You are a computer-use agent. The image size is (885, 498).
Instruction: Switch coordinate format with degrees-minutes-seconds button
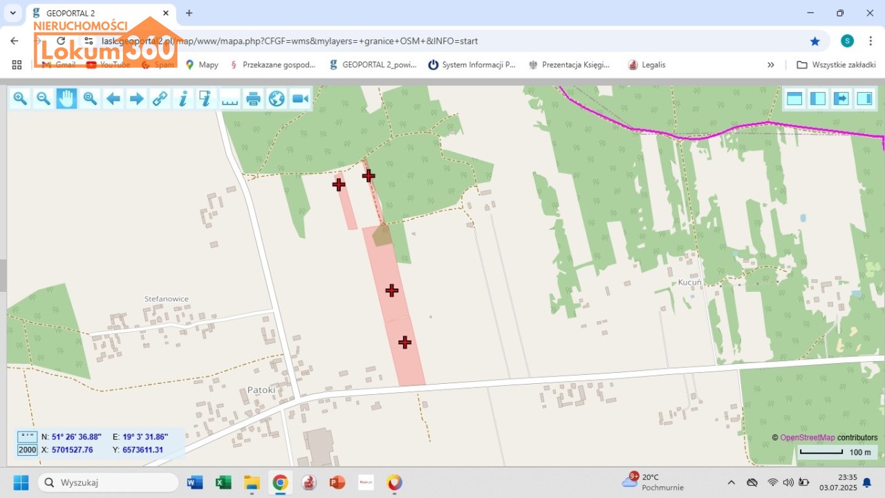point(28,436)
